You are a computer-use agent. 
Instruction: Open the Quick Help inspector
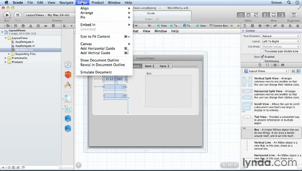252,26
